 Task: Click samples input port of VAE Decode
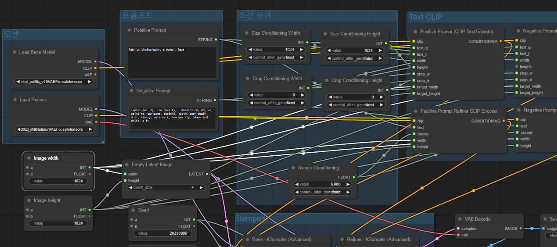pos(458,229)
